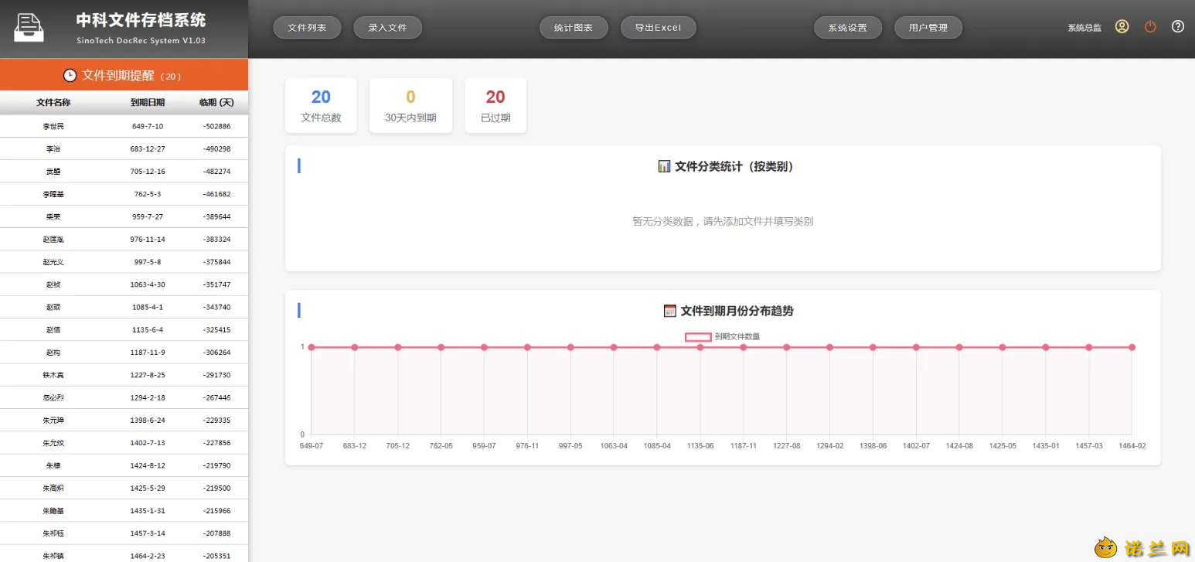The height and width of the screenshot is (562, 1195).
Task: Open the user profile icon
Action: coord(1122,27)
